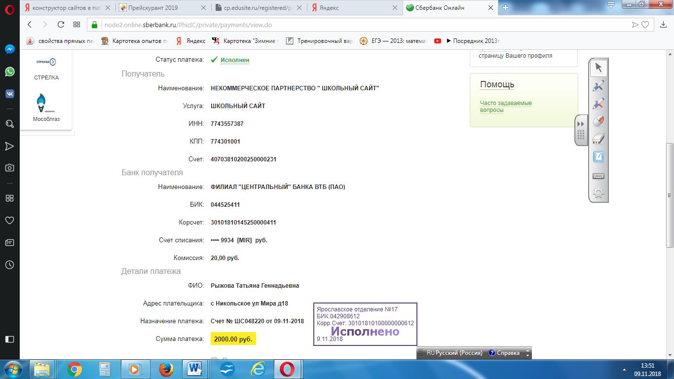Open Картотека "Зимние bookmark
Image resolution: width=674 pixels, height=379 pixels.
click(245, 41)
